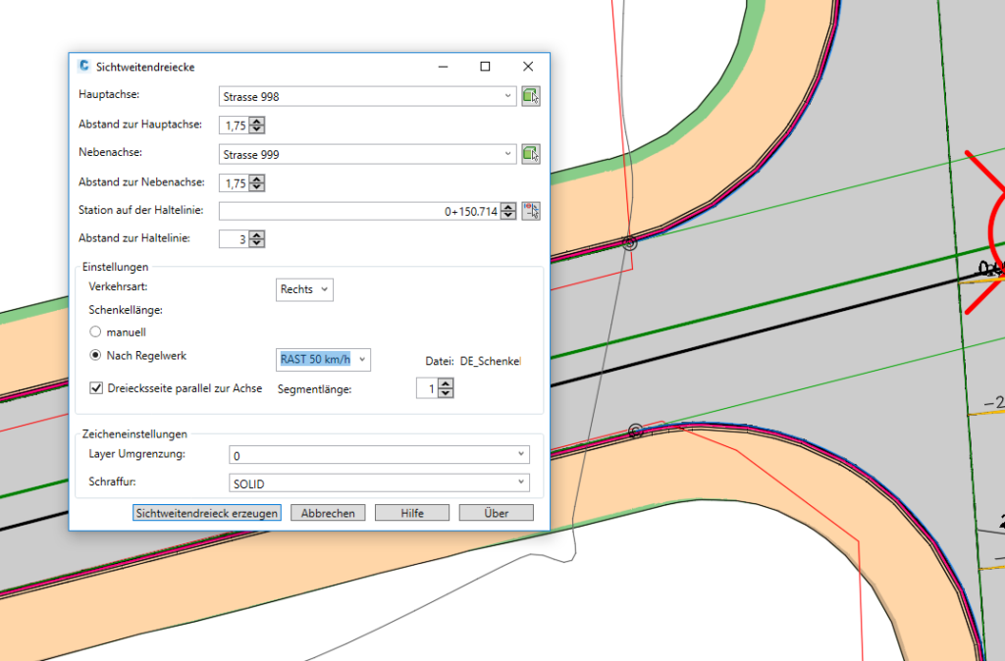Decrease the Segmentlänge value

coord(446,394)
